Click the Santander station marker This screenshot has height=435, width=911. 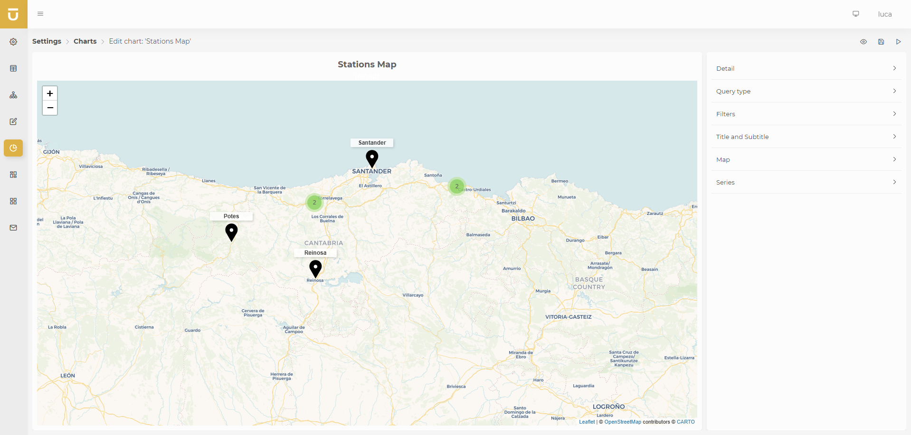pyautogui.click(x=372, y=158)
